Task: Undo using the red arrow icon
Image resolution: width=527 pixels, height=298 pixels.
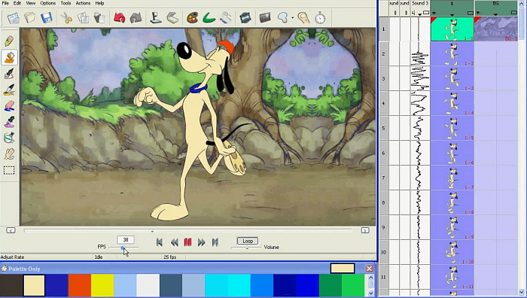Action: [119, 18]
